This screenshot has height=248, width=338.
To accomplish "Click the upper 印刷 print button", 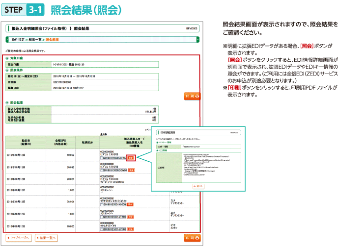I will 192,96.
